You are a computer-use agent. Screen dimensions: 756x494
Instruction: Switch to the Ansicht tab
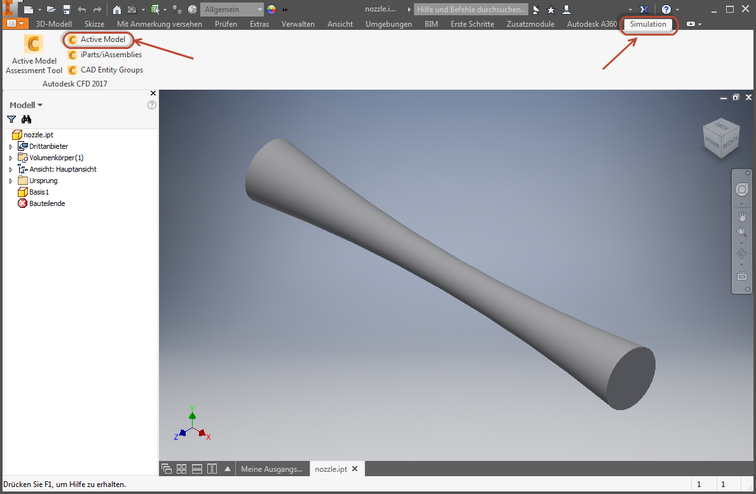[340, 24]
